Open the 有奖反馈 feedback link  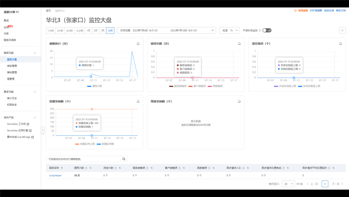coord(329,10)
